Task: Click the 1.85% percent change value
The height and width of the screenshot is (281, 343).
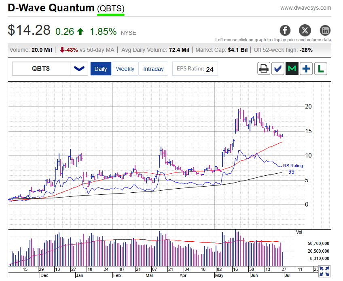Action: 103,32
